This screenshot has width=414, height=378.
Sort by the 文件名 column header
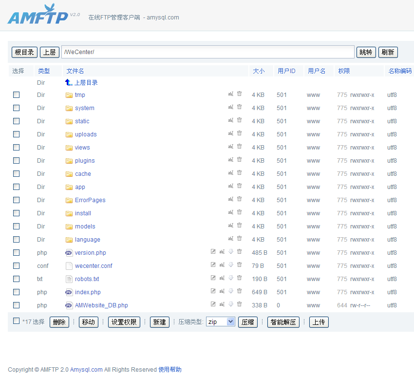pos(75,71)
